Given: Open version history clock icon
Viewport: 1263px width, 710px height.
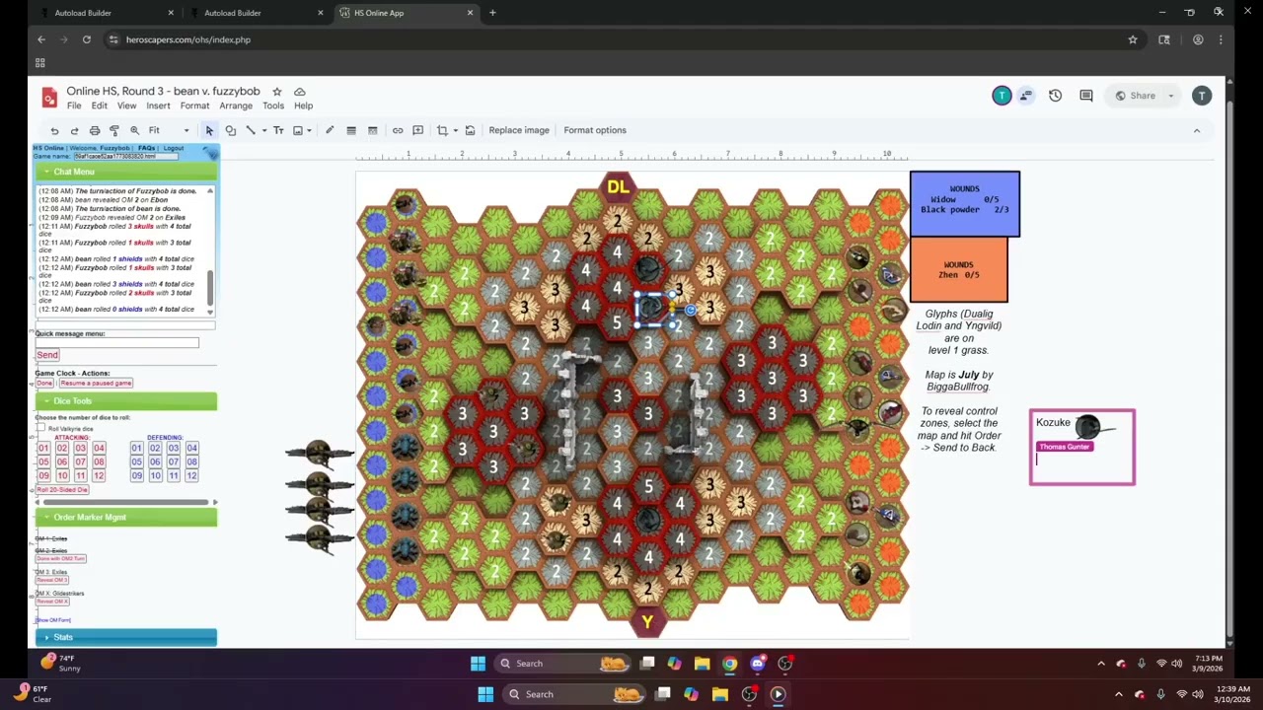Looking at the screenshot, I should (x=1055, y=96).
